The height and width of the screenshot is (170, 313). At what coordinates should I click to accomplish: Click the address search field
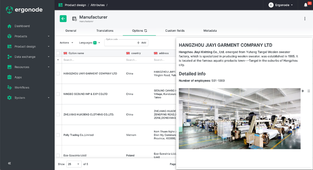(164, 60)
